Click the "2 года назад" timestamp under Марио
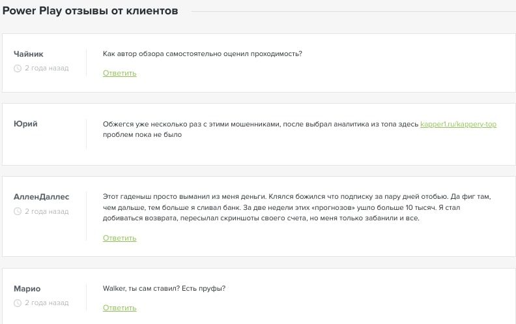The width and height of the screenshot is (516, 324). pyautogui.click(x=46, y=303)
